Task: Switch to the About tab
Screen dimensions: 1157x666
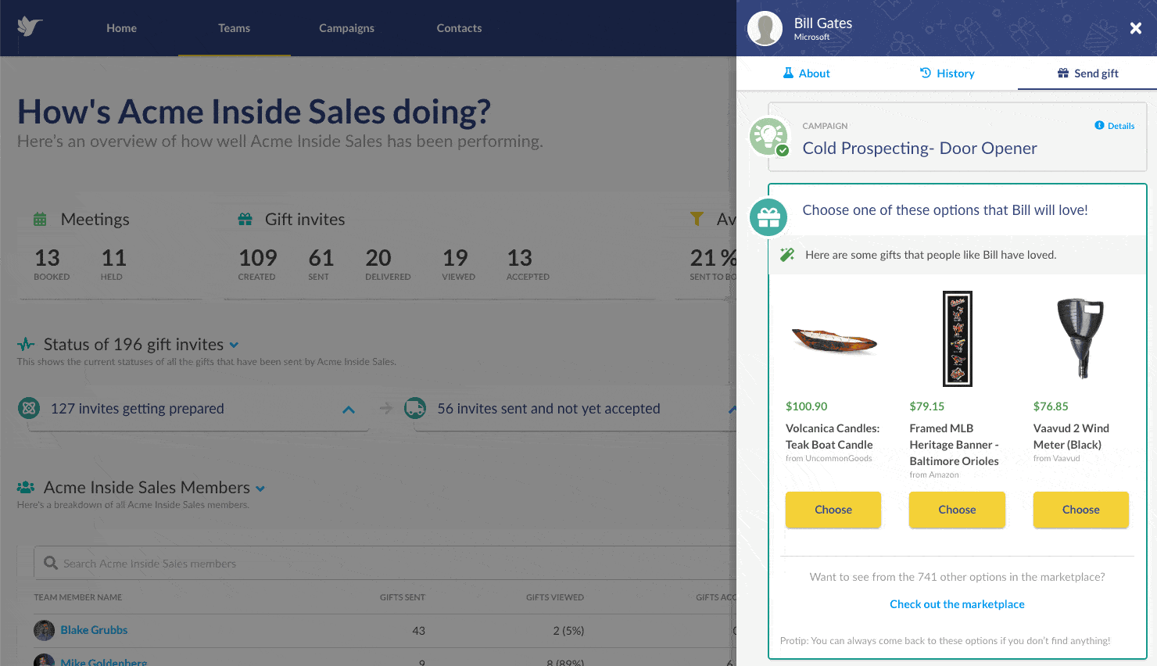Action: coord(806,73)
